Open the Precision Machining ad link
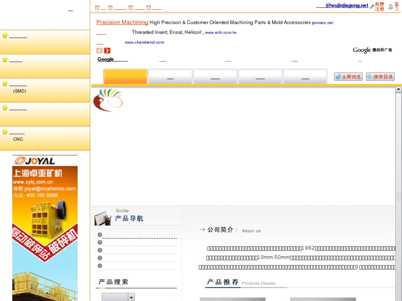The image size is (402, 301). [x=122, y=22]
